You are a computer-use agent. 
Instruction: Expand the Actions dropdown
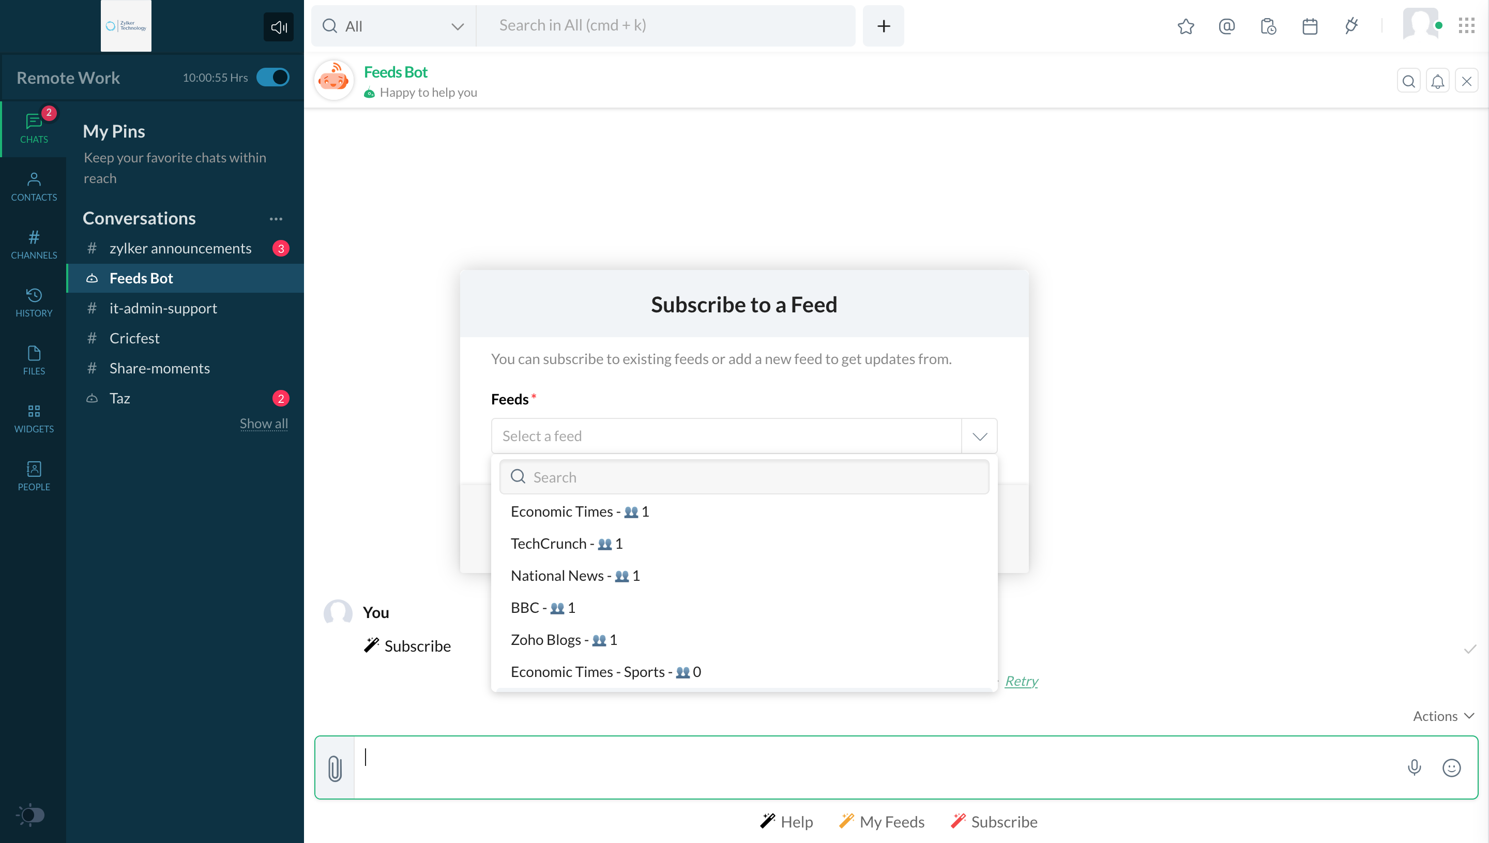tap(1442, 716)
